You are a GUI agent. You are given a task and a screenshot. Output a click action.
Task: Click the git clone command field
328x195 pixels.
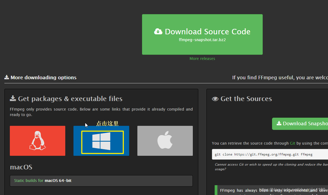[x=270, y=154]
